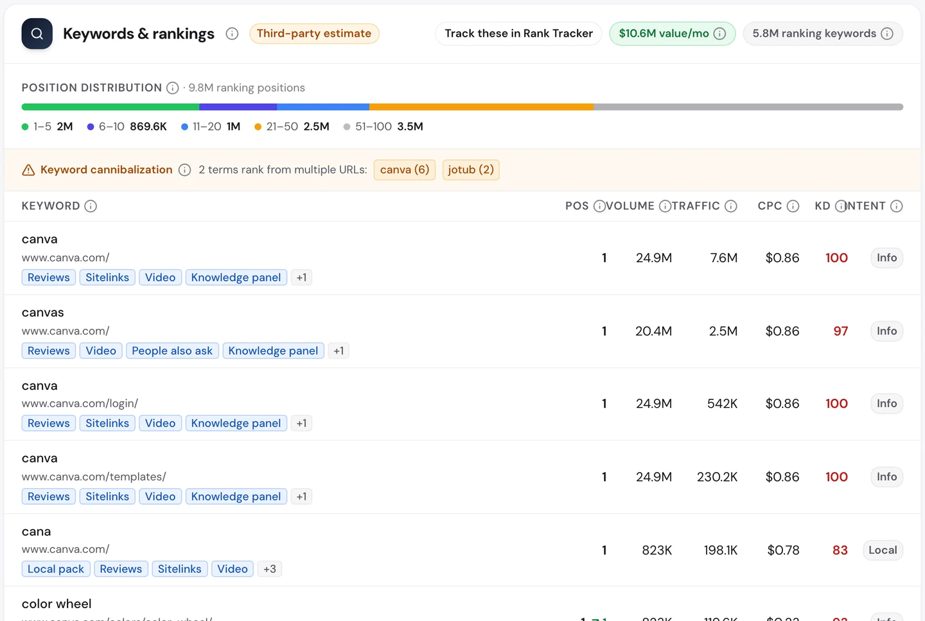Click People also ask tag in canvas row
Screen dimensions: 925x621
coord(172,351)
